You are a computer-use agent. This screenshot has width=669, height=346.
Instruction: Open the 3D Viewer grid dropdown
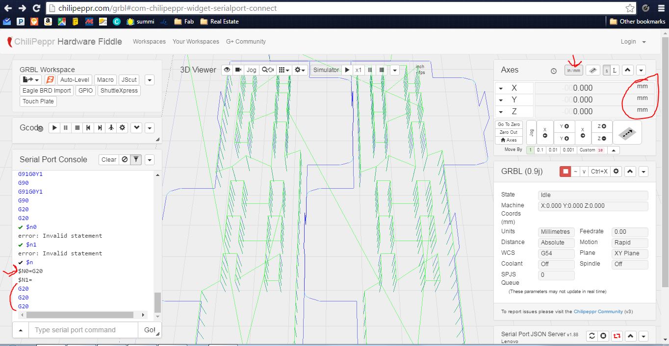click(284, 70)
